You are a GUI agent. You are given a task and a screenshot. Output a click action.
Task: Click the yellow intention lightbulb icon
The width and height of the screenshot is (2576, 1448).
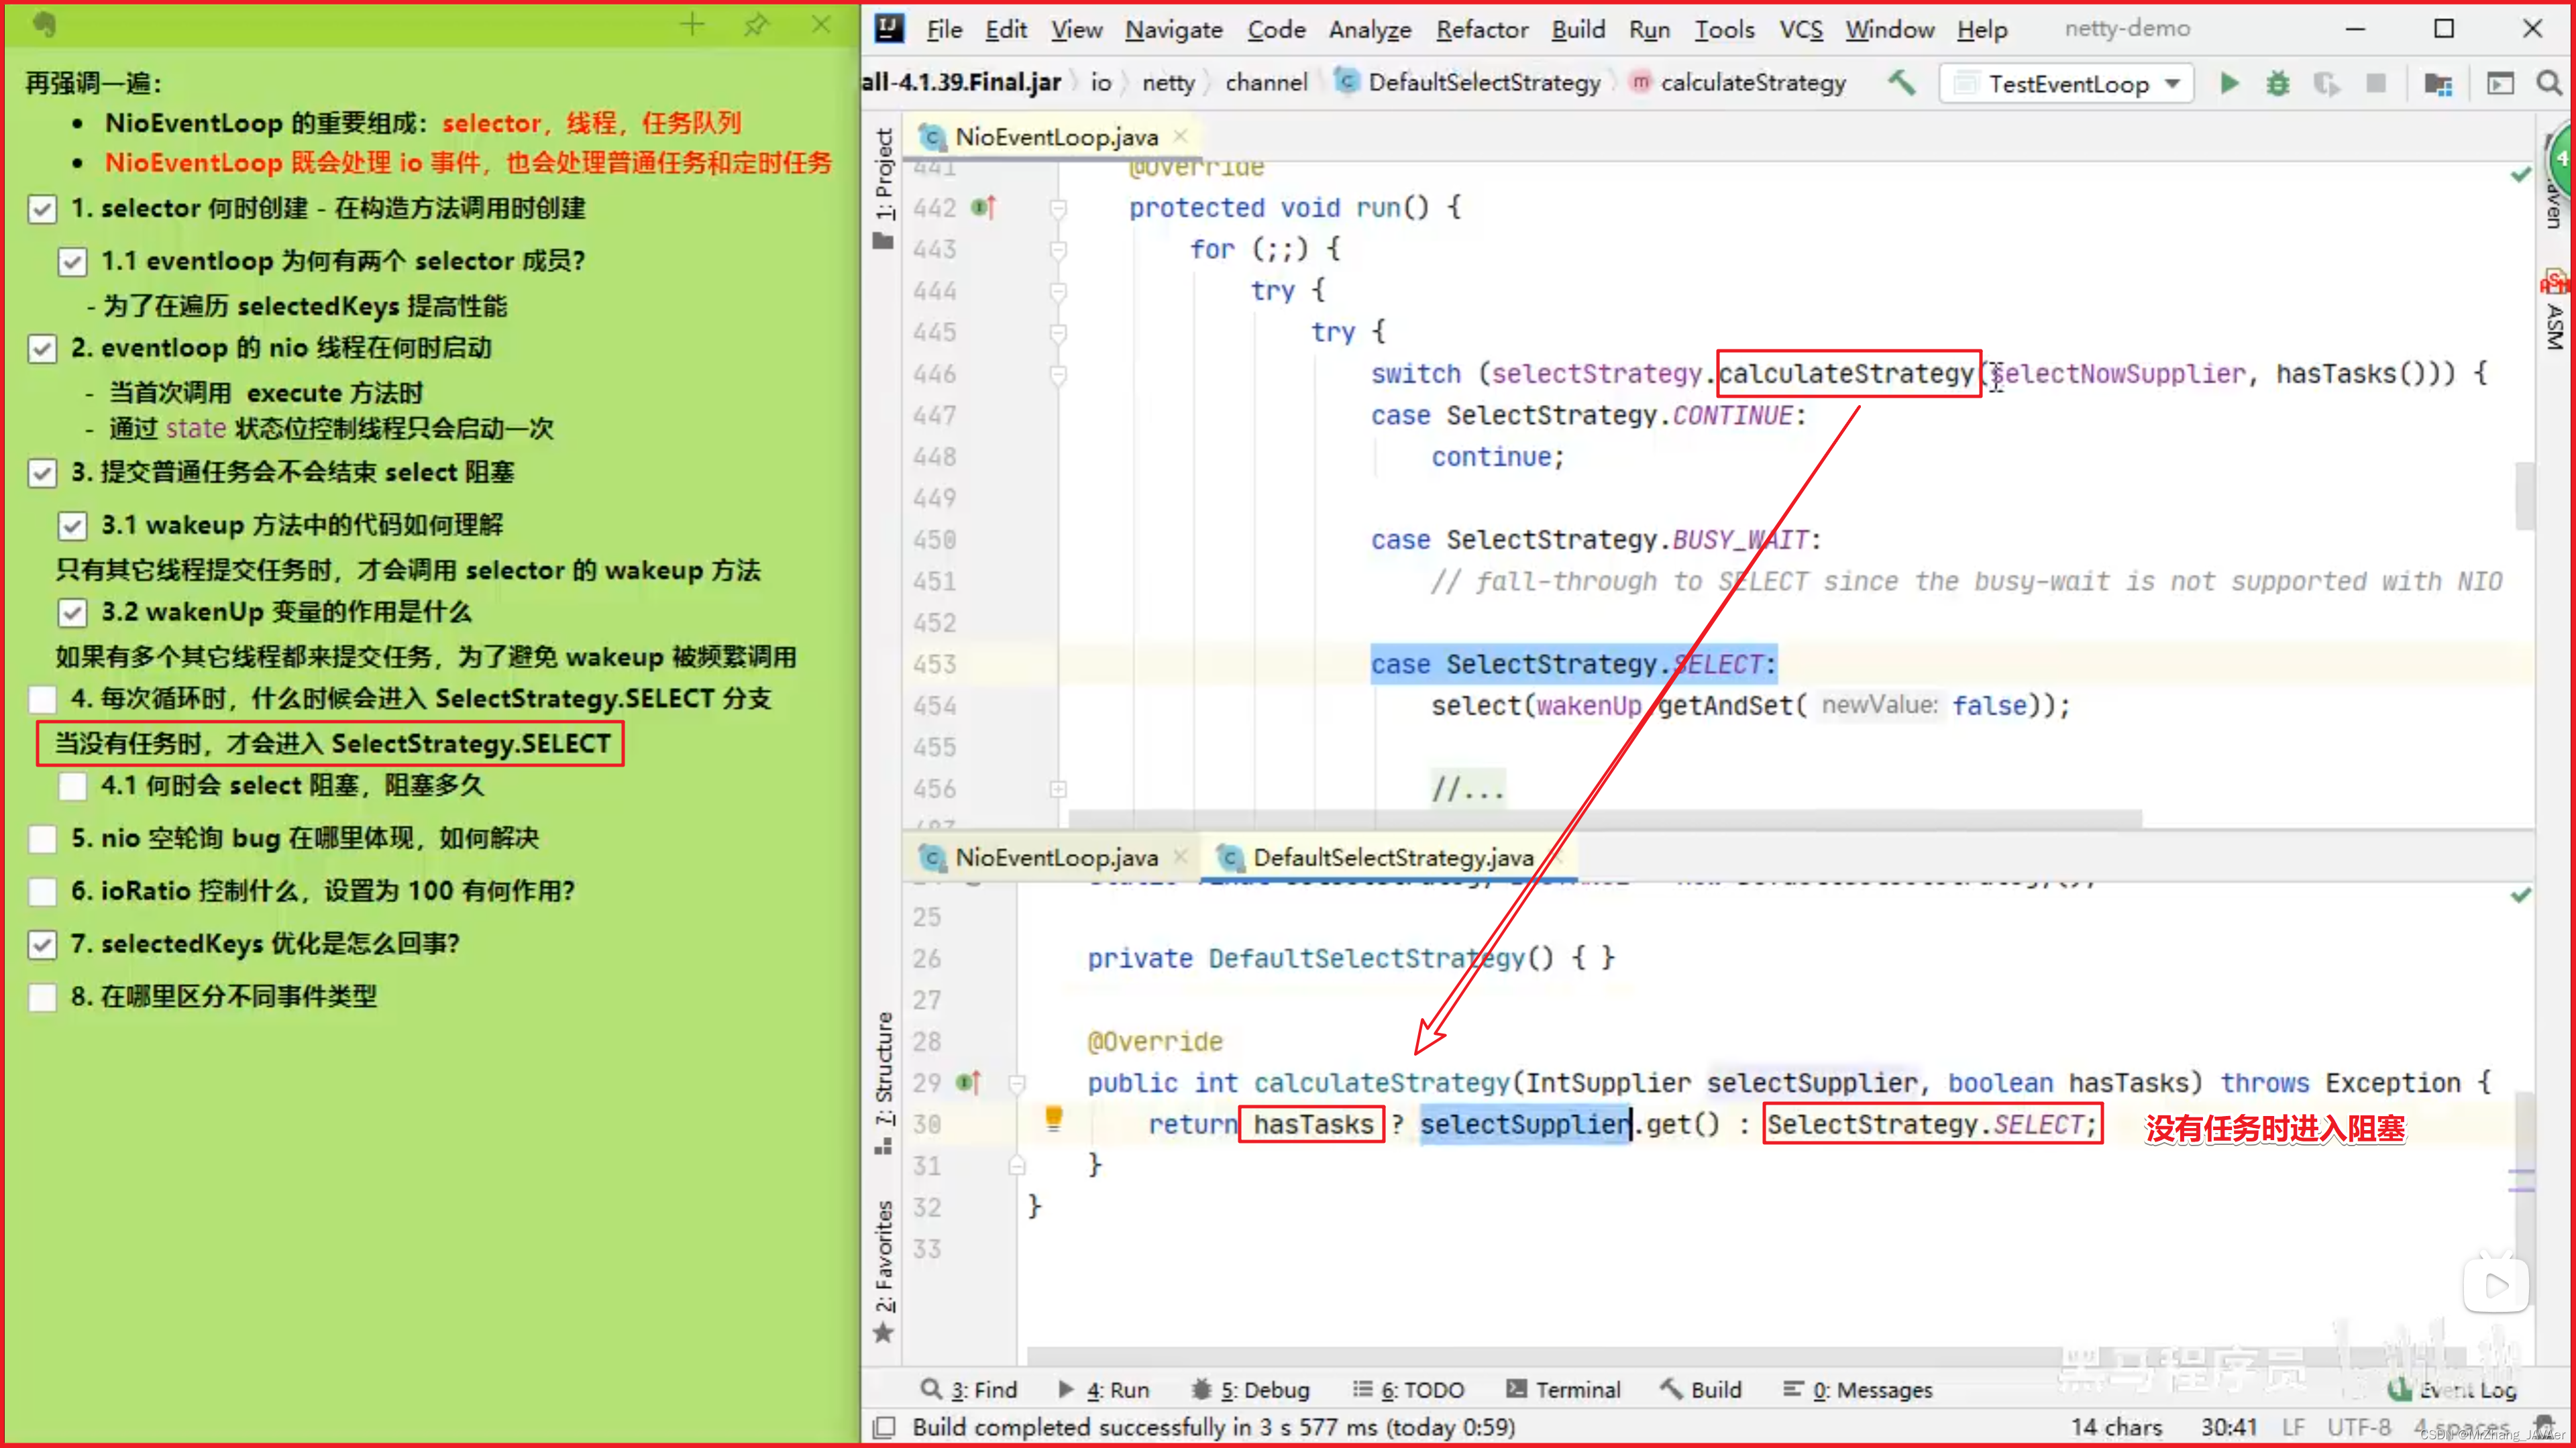coord(1053,1118)
